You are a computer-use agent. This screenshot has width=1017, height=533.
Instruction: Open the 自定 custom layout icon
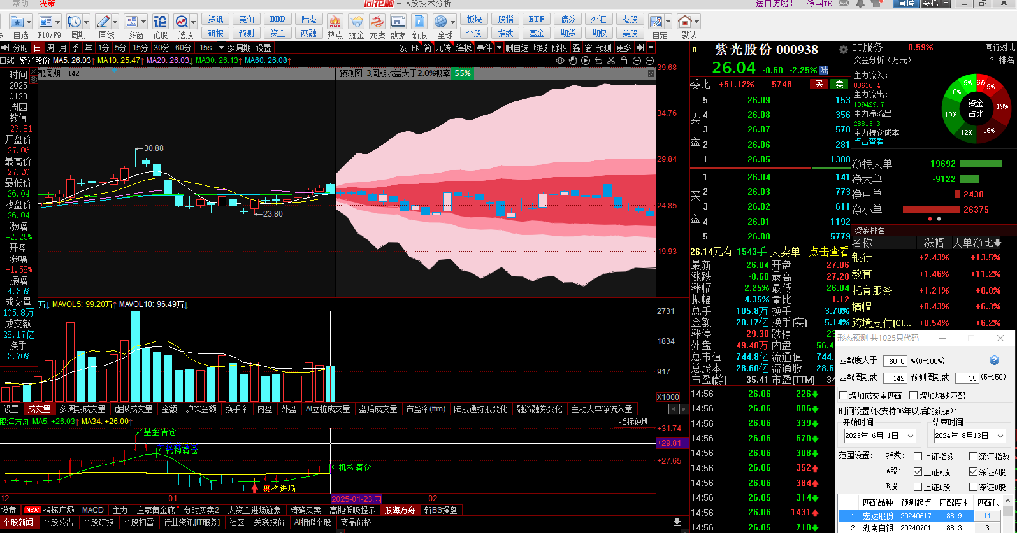point(656,22)
